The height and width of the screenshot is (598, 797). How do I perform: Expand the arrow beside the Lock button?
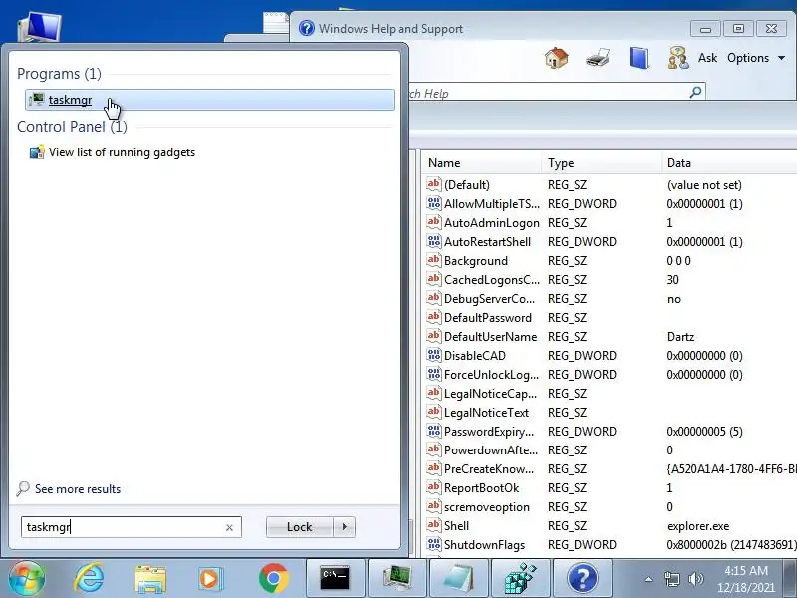pos(345,527)
